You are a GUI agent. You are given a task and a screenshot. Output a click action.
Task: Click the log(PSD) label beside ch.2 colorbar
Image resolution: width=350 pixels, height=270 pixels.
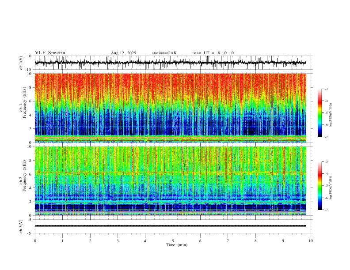[331, 187]
